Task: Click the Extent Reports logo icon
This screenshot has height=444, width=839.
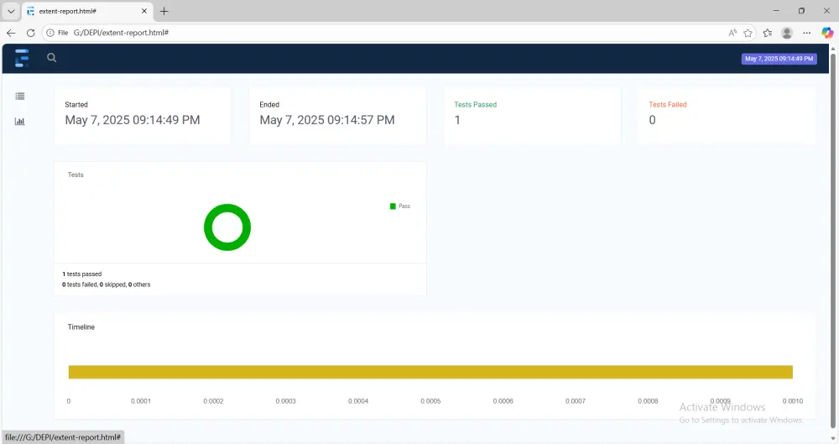Action: (x=22, y=58)
